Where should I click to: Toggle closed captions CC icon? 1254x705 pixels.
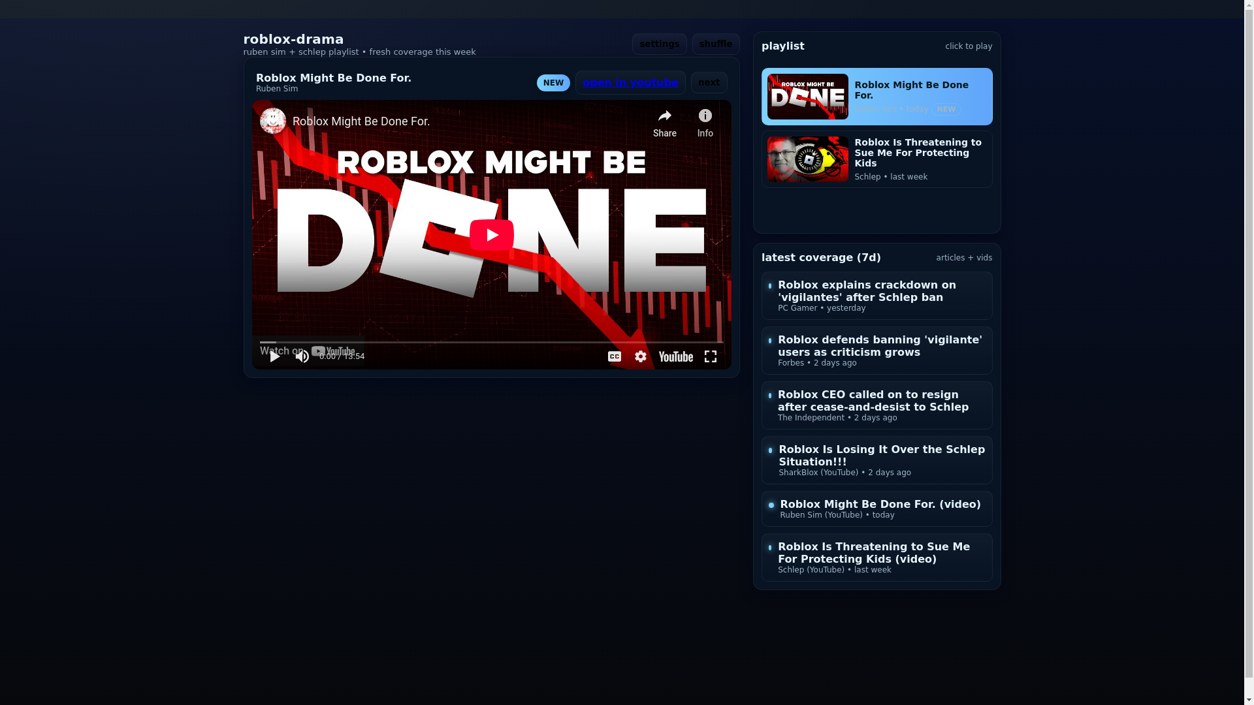614,356
